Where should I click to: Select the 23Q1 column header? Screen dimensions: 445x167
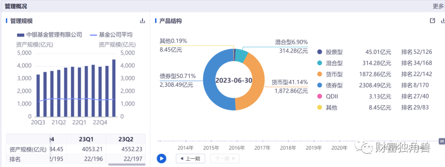(86, 139)
